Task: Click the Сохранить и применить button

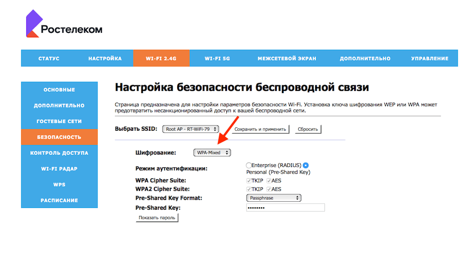Action: coord(260,129)
